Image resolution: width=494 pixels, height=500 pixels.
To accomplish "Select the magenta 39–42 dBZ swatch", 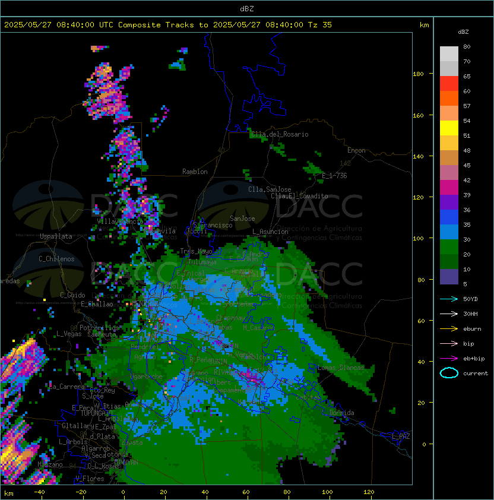I will pos(449,188).
